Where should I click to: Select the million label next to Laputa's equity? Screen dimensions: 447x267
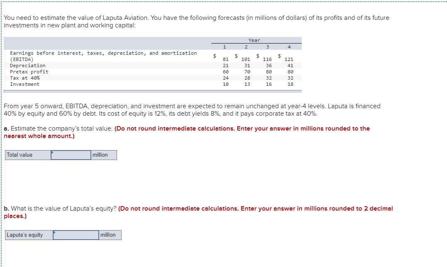coord(108,235)
